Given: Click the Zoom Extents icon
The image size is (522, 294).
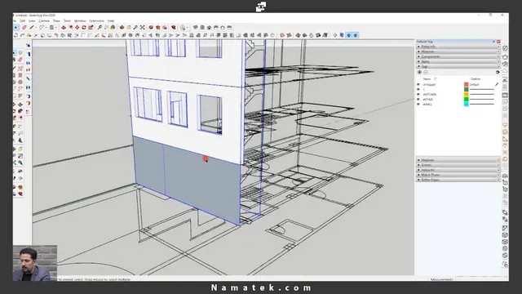Looking at the screenshot, I should (143, 27).
